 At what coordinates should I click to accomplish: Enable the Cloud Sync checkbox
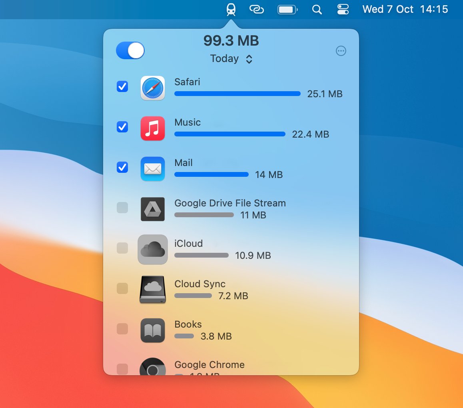click(122, 288)
